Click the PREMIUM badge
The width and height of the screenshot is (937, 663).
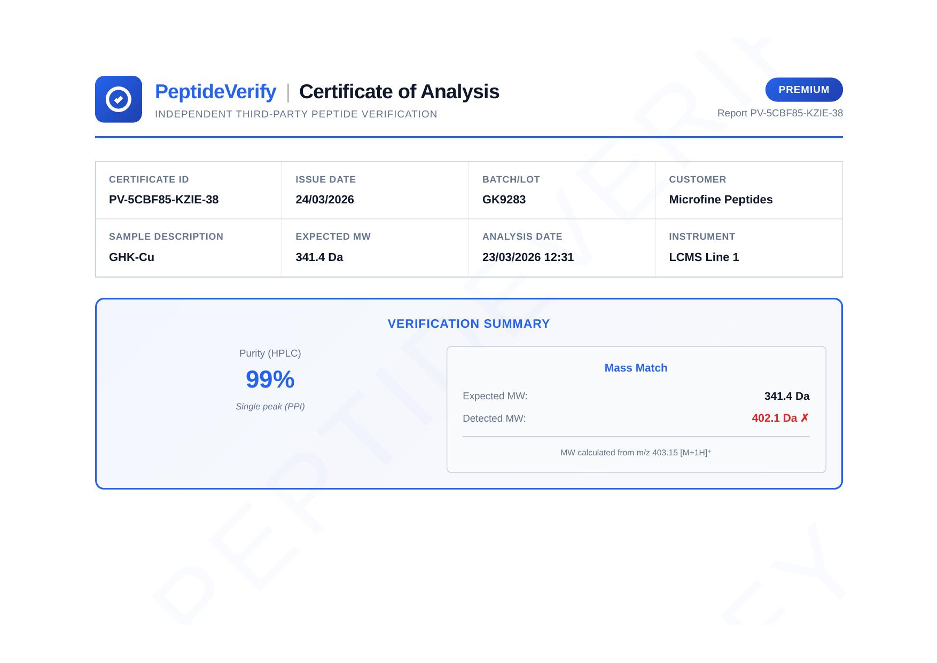coord(804,90)
